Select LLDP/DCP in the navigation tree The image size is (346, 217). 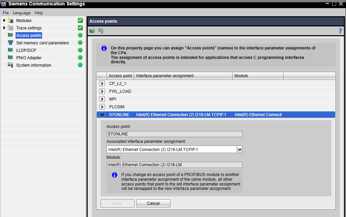(x=26, y=50)
